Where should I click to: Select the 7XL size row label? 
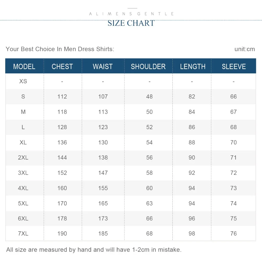click(x=23, y=233)
